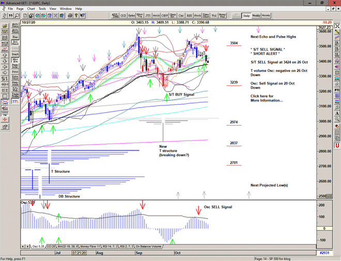Screen dimensions: 341x261
Task: Click the 07/21/20 date marker on timeline
Action: [80, 253]
